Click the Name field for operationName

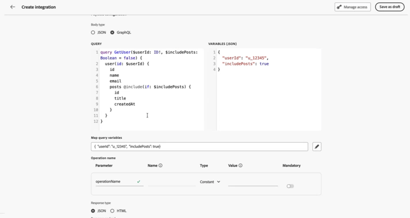[x=172, y=182]
